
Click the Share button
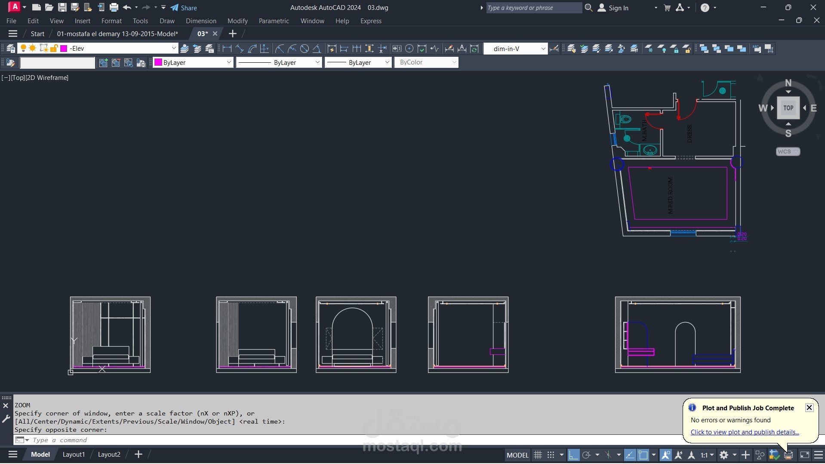coord(184,8)
